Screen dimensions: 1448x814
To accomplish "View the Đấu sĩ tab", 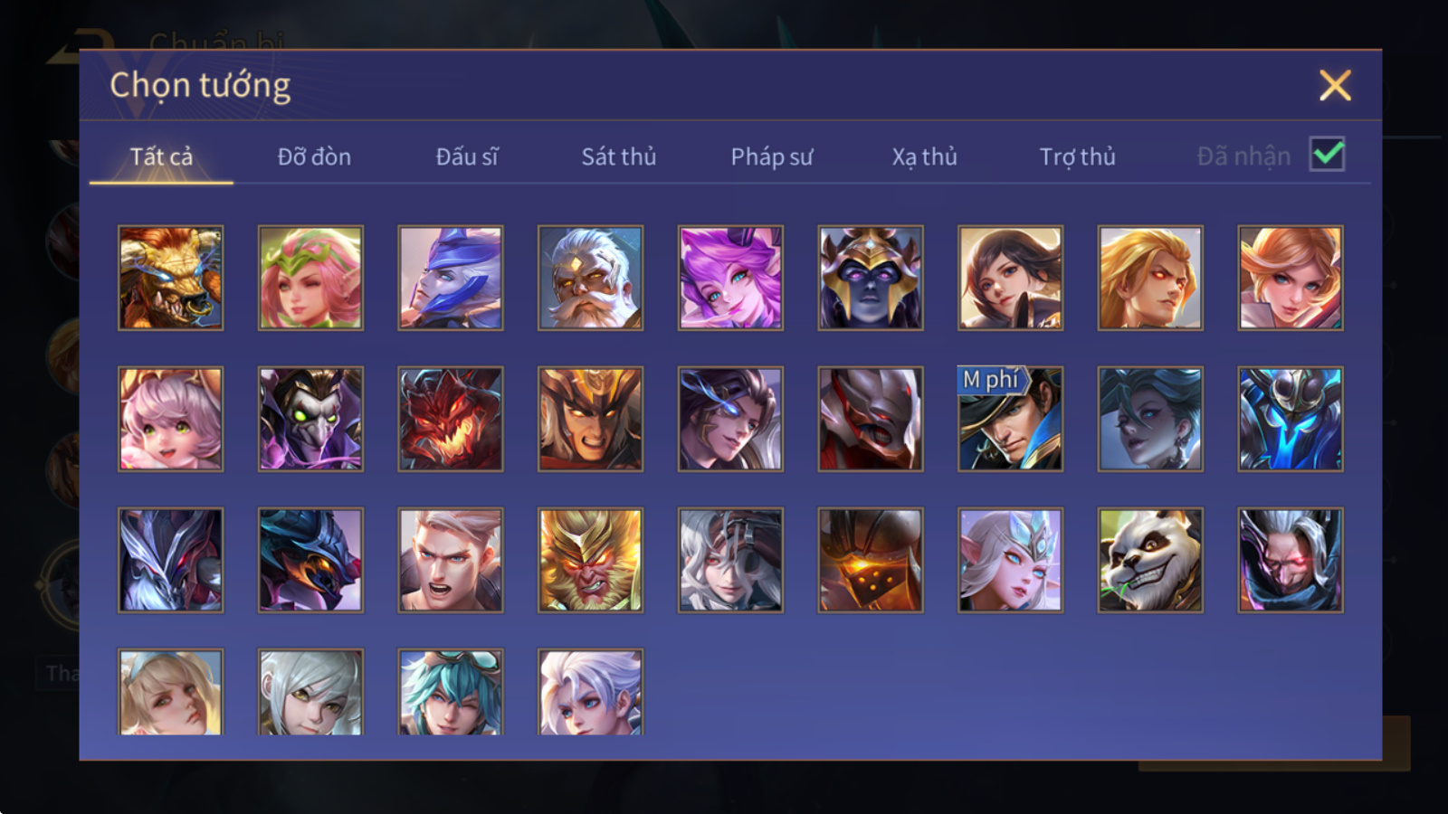I will [x=467, y=156].
